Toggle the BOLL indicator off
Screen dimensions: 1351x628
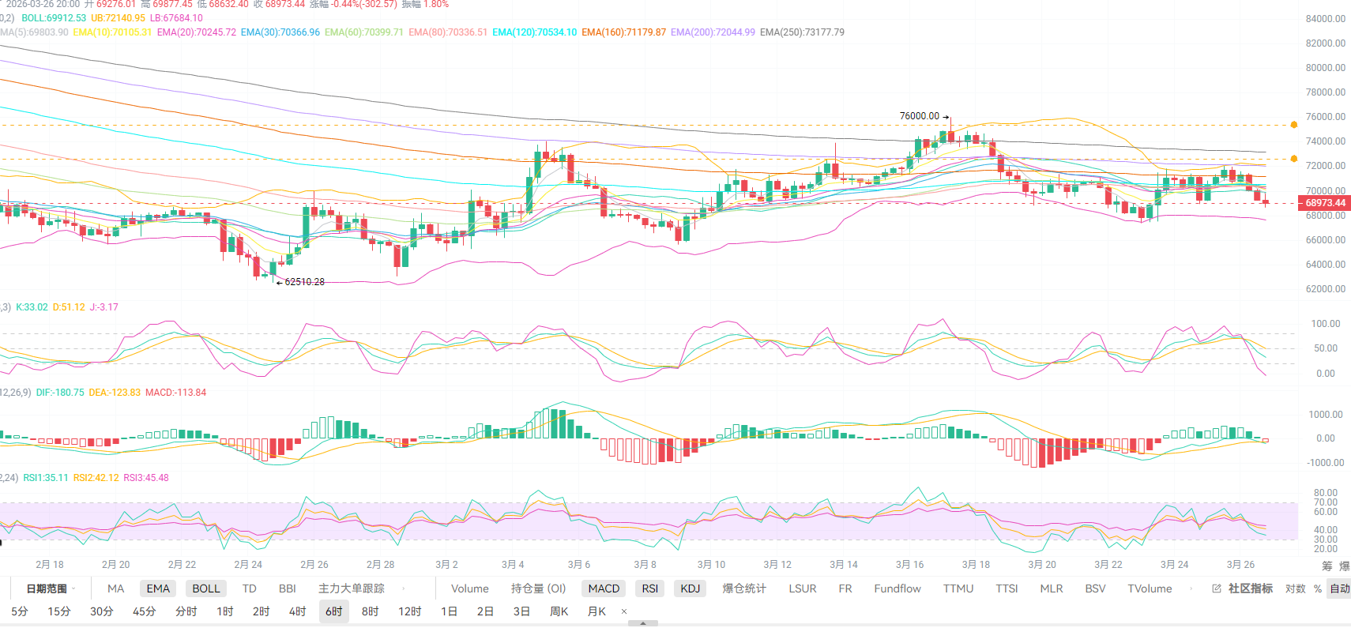tap(206, 589)
